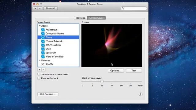Click the 1hr slider label

121,86
